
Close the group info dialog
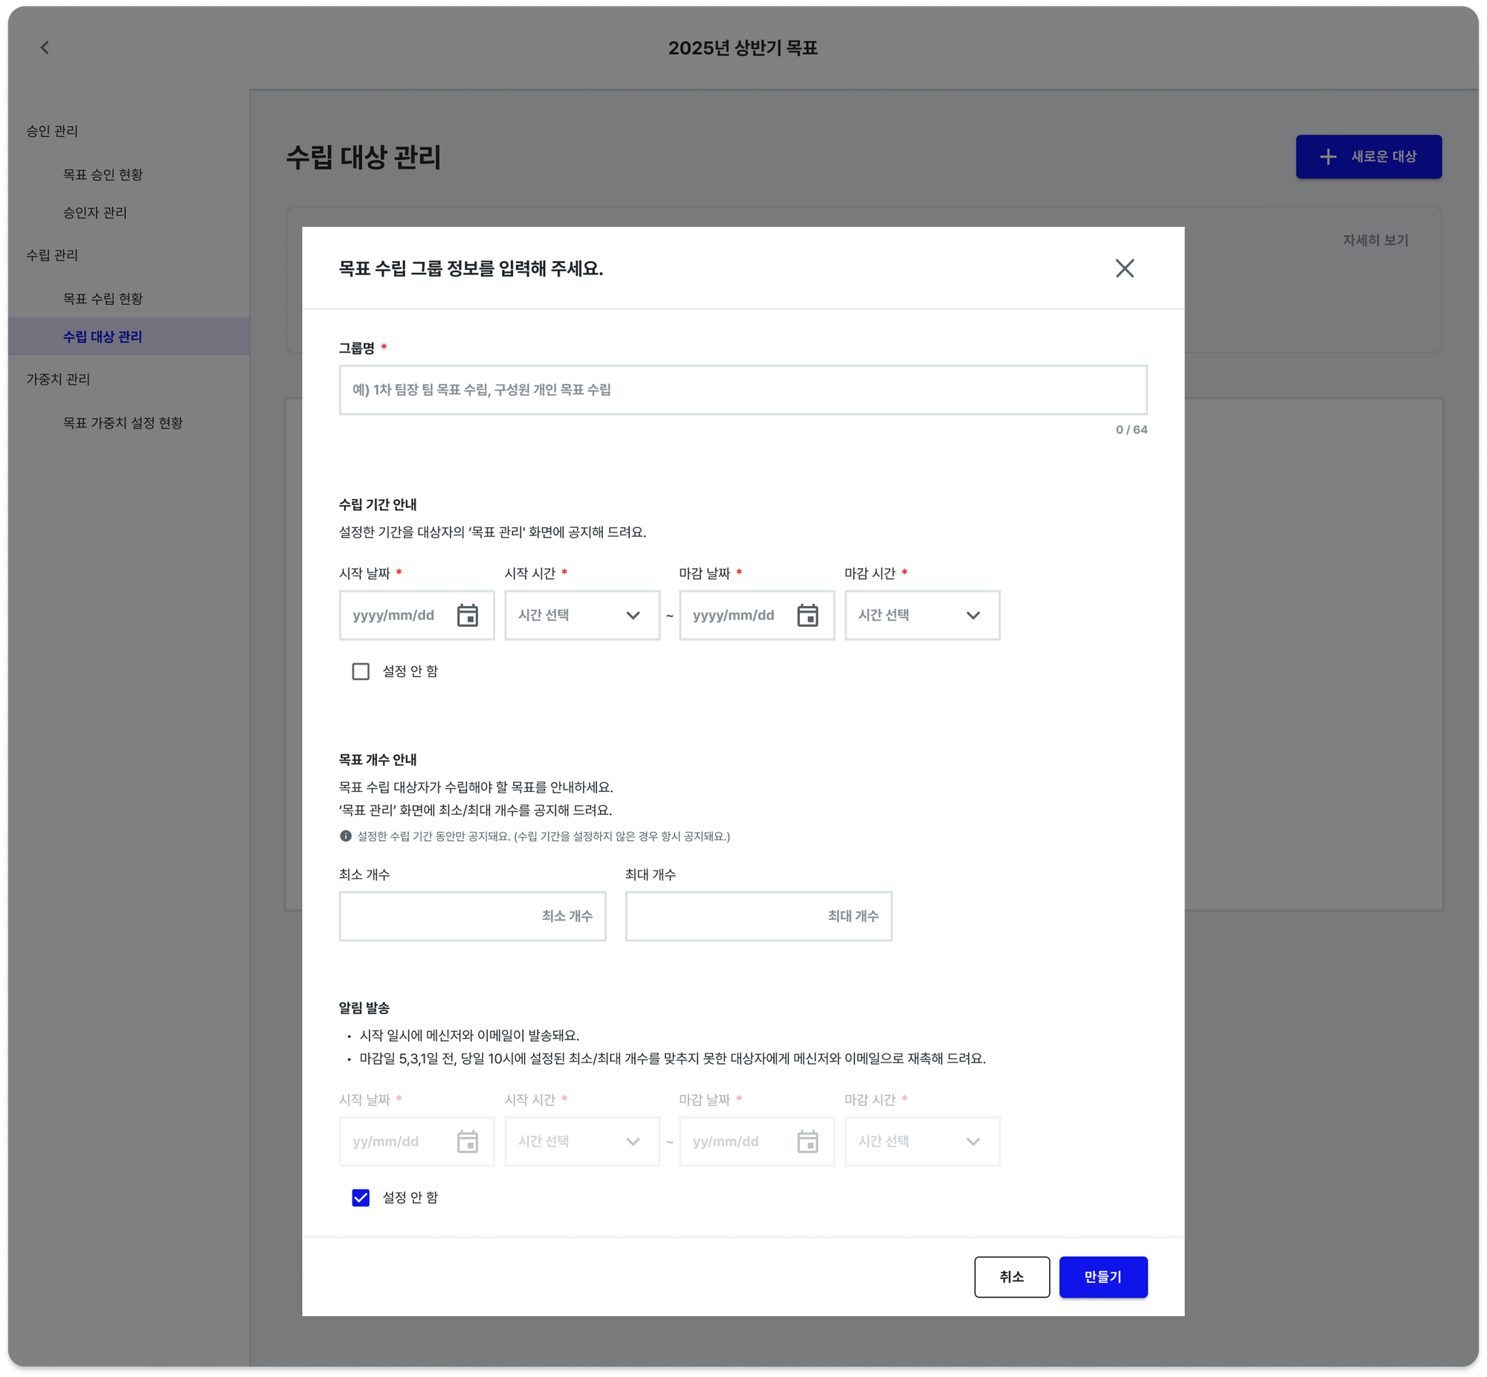1125,268
